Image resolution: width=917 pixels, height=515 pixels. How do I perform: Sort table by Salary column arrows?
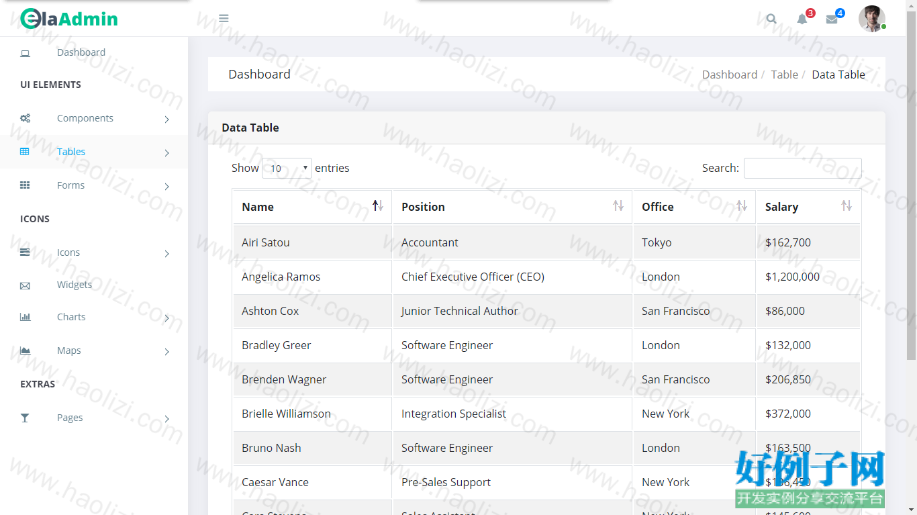click(x=847, y=205)
